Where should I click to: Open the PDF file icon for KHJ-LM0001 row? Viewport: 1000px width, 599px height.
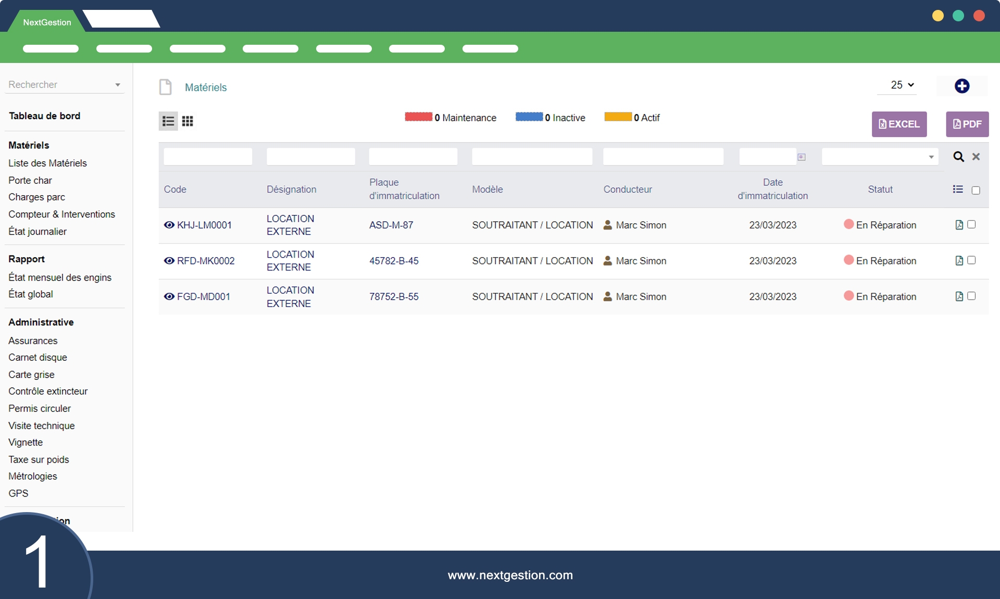(x=959, y=225)
